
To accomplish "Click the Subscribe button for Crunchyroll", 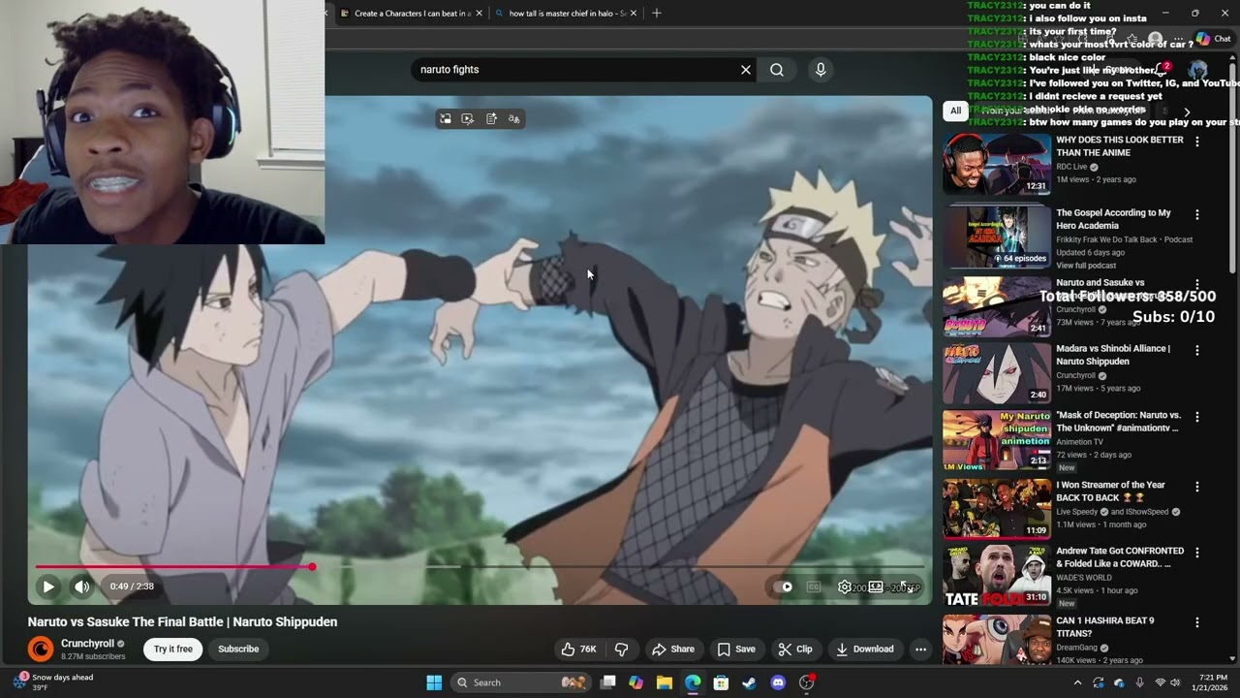I will tap(238, 650).
